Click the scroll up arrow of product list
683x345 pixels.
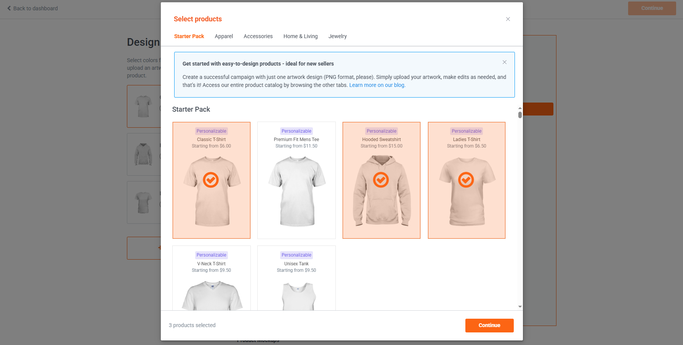coord(520,108)
